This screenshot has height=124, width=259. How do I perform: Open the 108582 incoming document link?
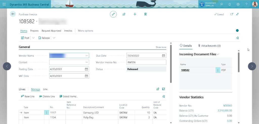tap(185, 70)
